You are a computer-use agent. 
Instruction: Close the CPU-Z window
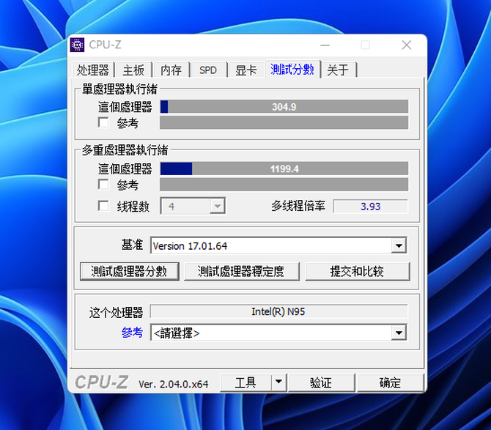(406, 45)
